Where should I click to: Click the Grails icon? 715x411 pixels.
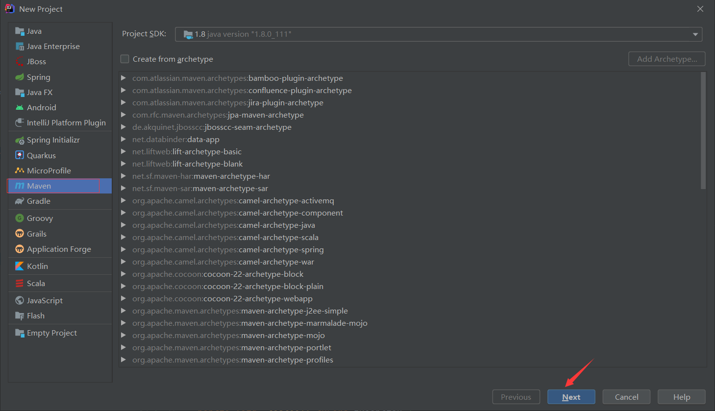pyautogui.click(x=20, y=234)
